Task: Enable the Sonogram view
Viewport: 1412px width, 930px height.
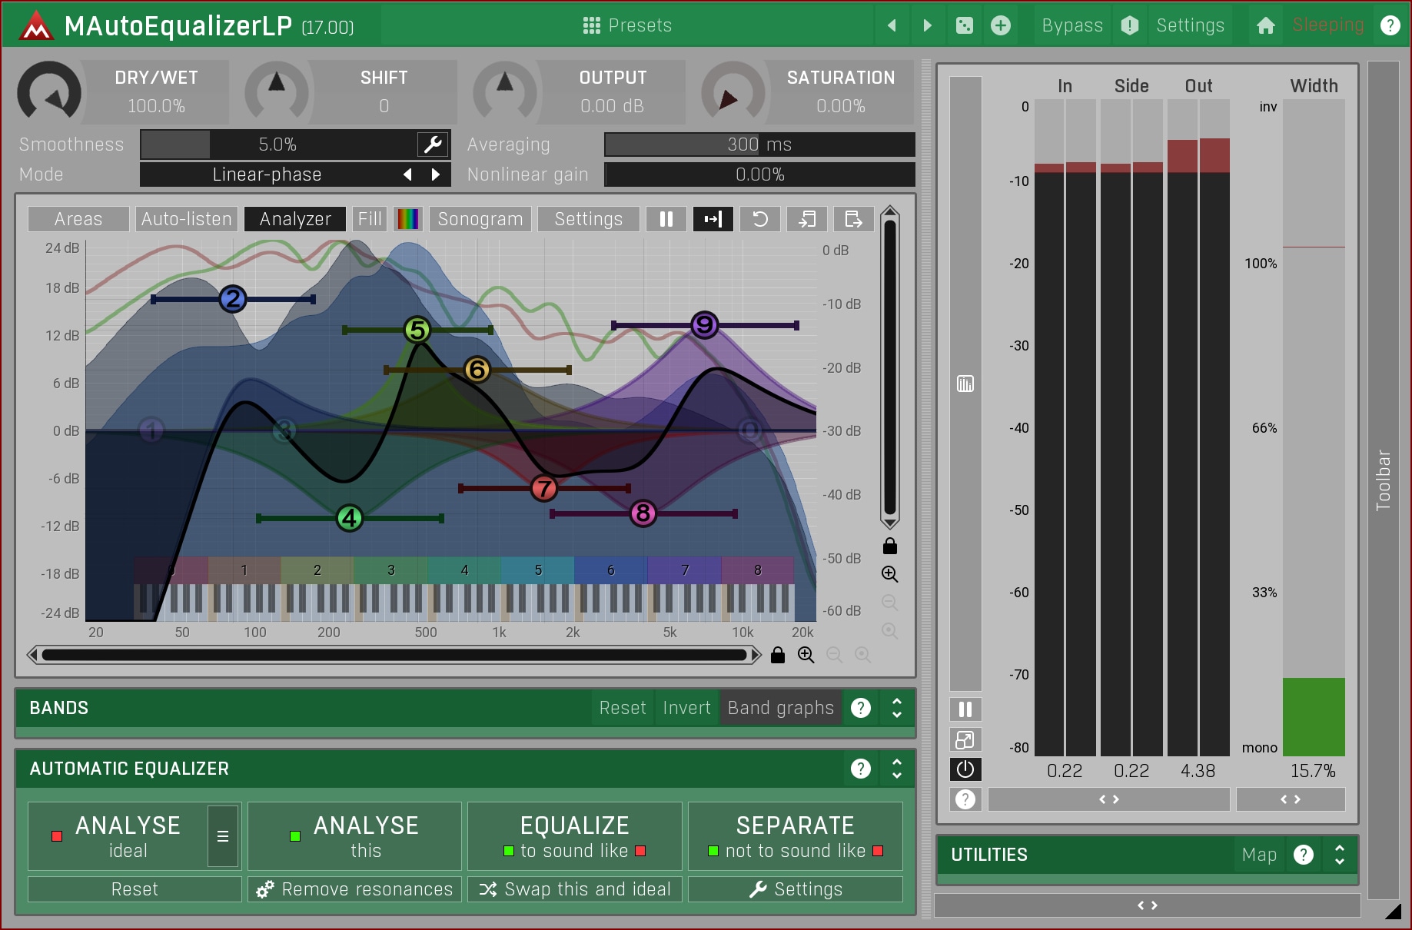Action: pos(480,219)
